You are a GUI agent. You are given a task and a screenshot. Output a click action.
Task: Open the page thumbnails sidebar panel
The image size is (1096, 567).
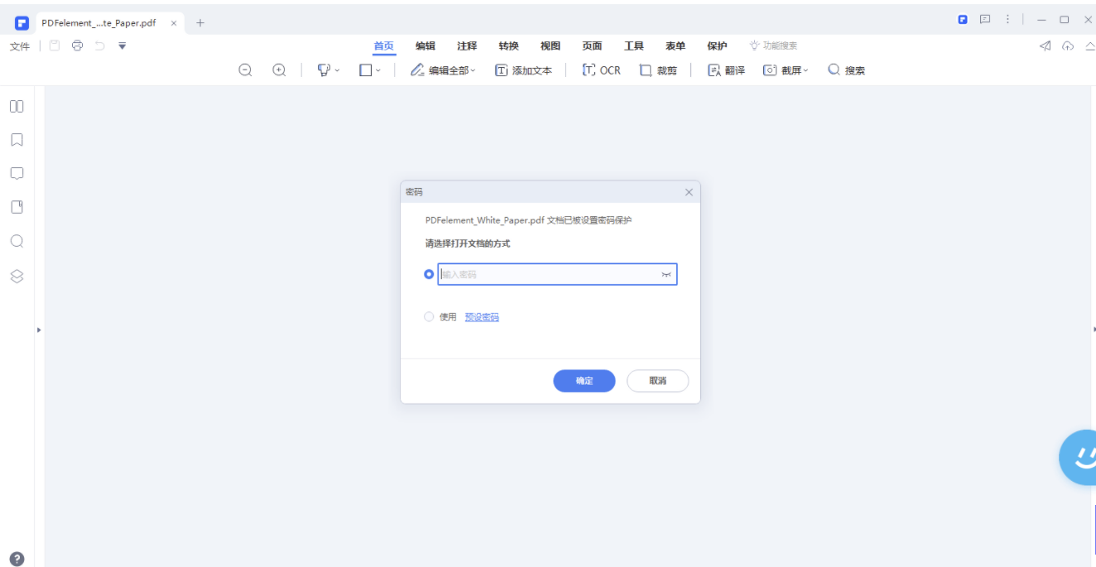(x=17, y=106)
